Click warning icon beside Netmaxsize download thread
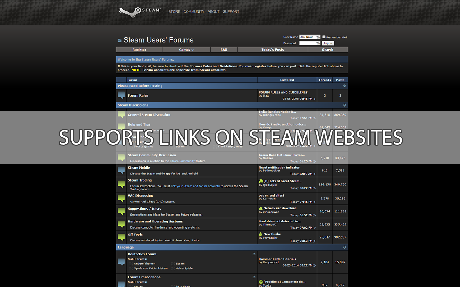The width and height of the screenshot is (460, 287). (x=261, y=208)
